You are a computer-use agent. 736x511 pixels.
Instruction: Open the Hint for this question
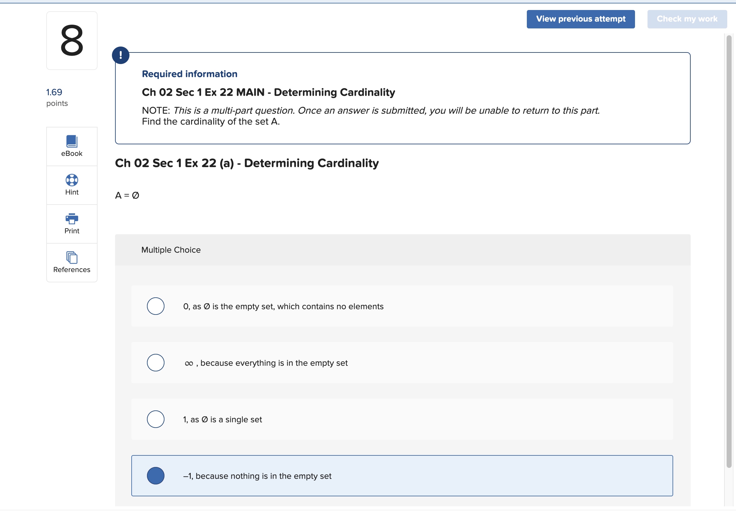tap(71, 185)
